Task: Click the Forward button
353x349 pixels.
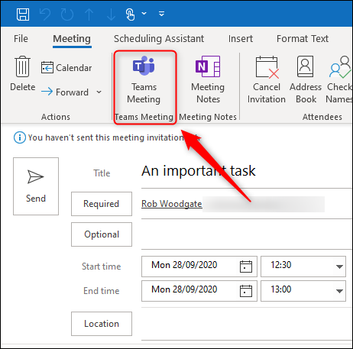Action: click(65, 92)
